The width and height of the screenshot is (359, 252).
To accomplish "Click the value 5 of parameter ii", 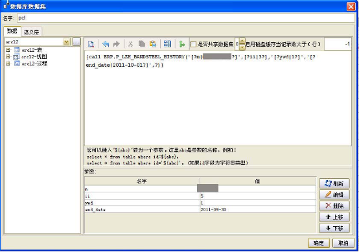I will coord(202,196).
